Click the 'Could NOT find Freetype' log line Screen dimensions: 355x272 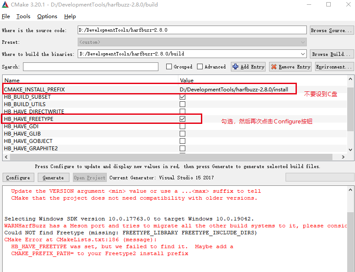(x=131, y=233)
